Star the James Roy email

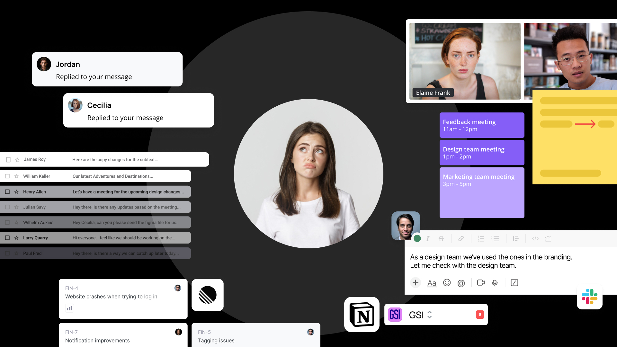tap(17, 160)
